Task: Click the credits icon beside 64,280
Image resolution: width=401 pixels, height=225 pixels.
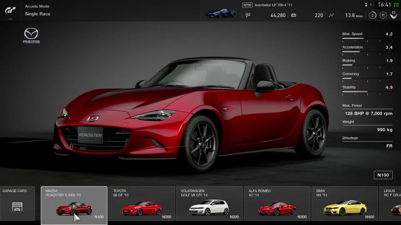Action: [248, 15]
